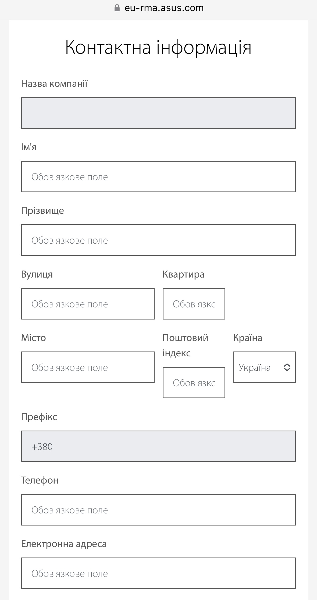Tap the Телефон label above phone field
Viewport: 317px width, 600px height.
click(x=40, y=480)
